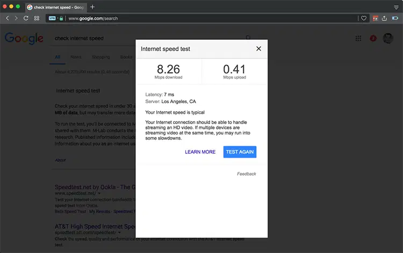The width and height of the screenshot is (403, 253).
Task: Click the share icon in the toolbar
Action: [x=384, y=18]
